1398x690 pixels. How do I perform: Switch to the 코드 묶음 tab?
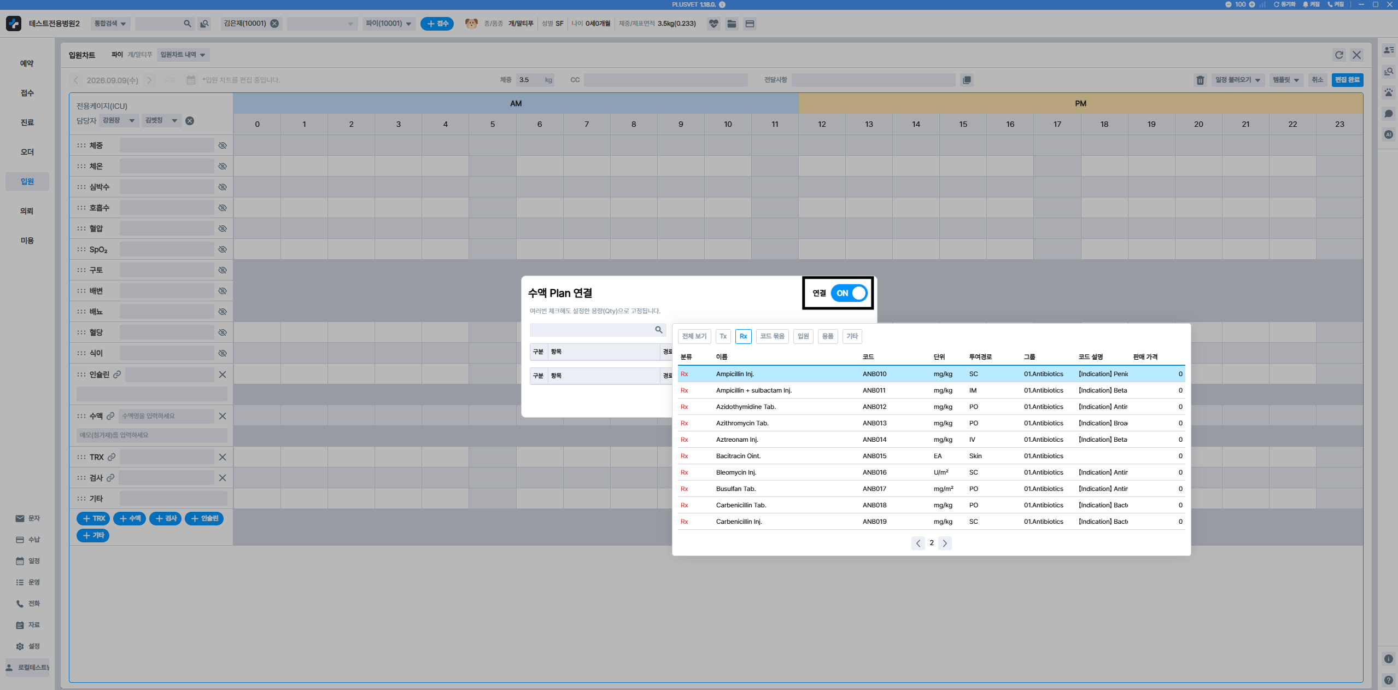tap(772, 336)
